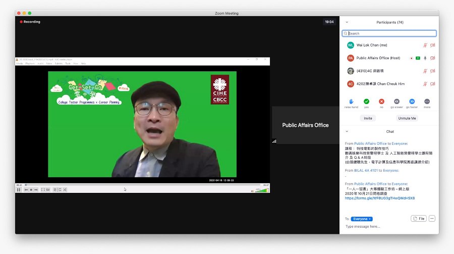Open the Playback menu in VLC
Viewport: 454px width, 254px height.
(30, 64)
